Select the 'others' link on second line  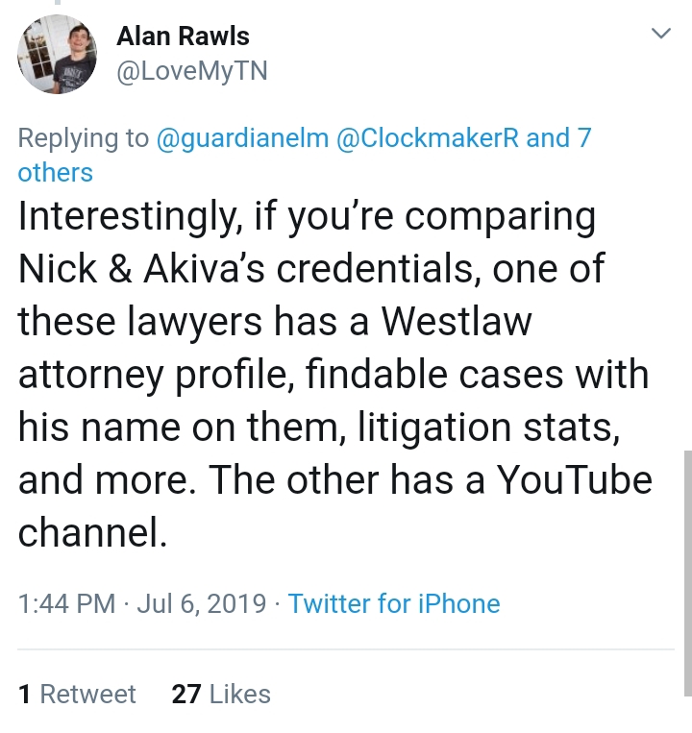tap(55, 173)
